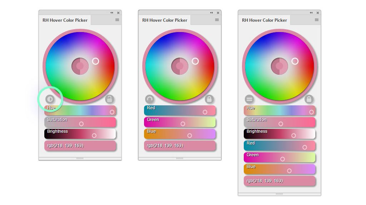Toggle the color lock on the middle picker
The width and height of the screenshot is (366, 205).
point(210,99)
